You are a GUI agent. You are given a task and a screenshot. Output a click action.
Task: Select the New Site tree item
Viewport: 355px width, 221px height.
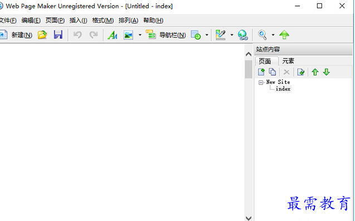click(x=278, y=82)
